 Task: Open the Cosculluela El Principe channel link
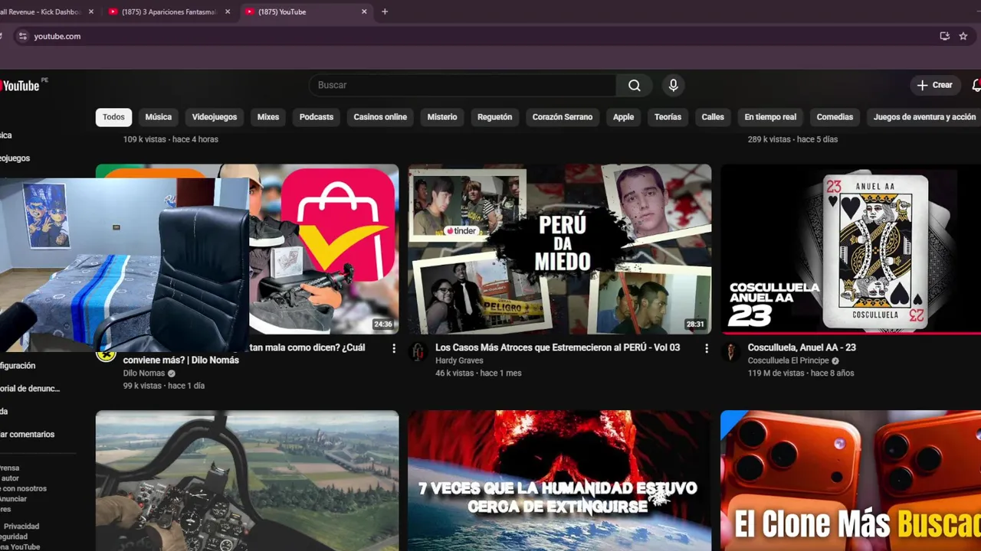[789, 360]
